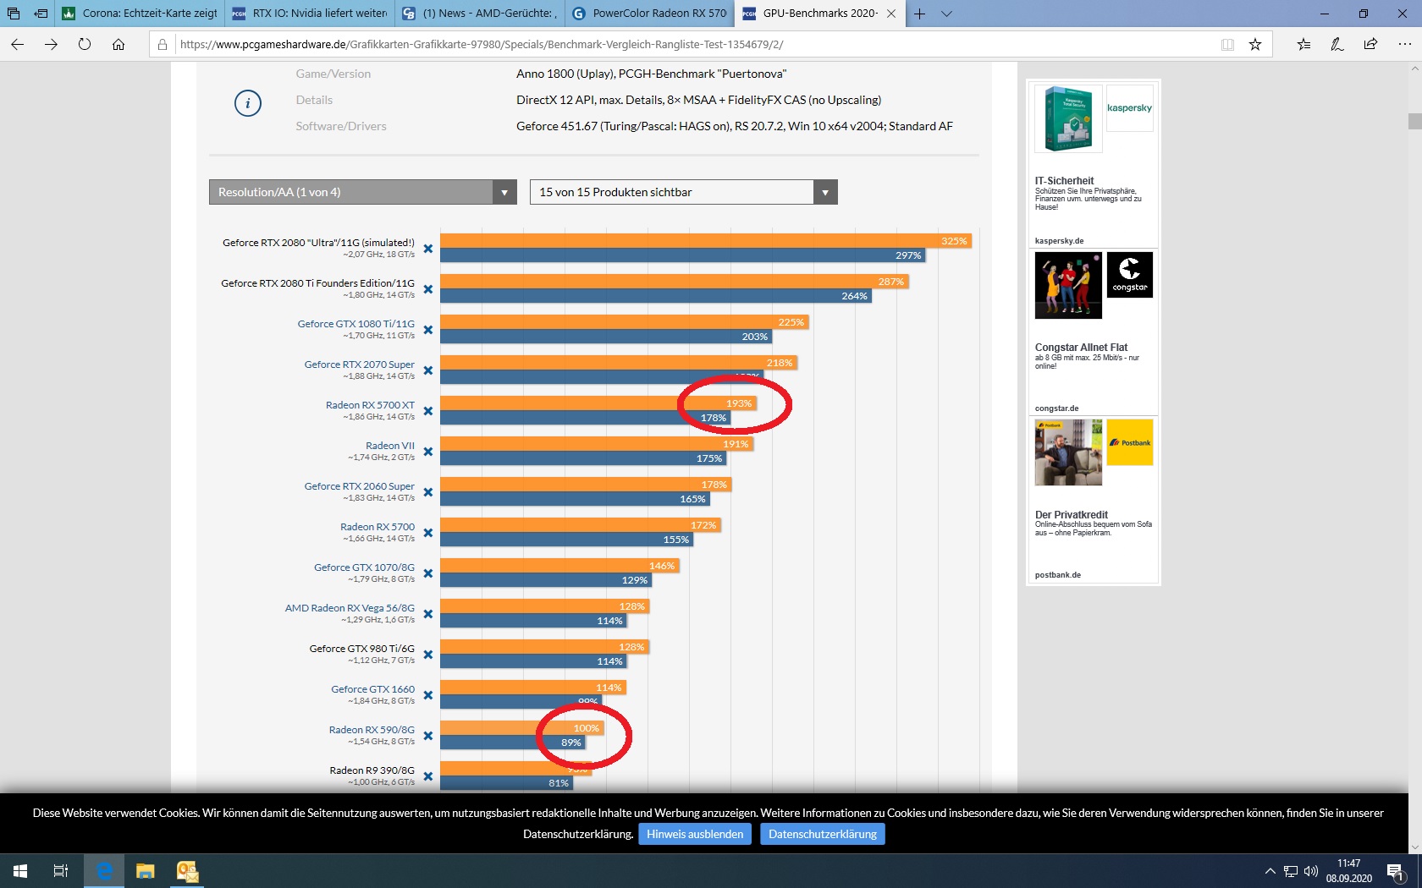This screenshot has height=888, width=1422.
Task: Add this page to favorites
Action: pyautogui.click(x=1255, y=44)
